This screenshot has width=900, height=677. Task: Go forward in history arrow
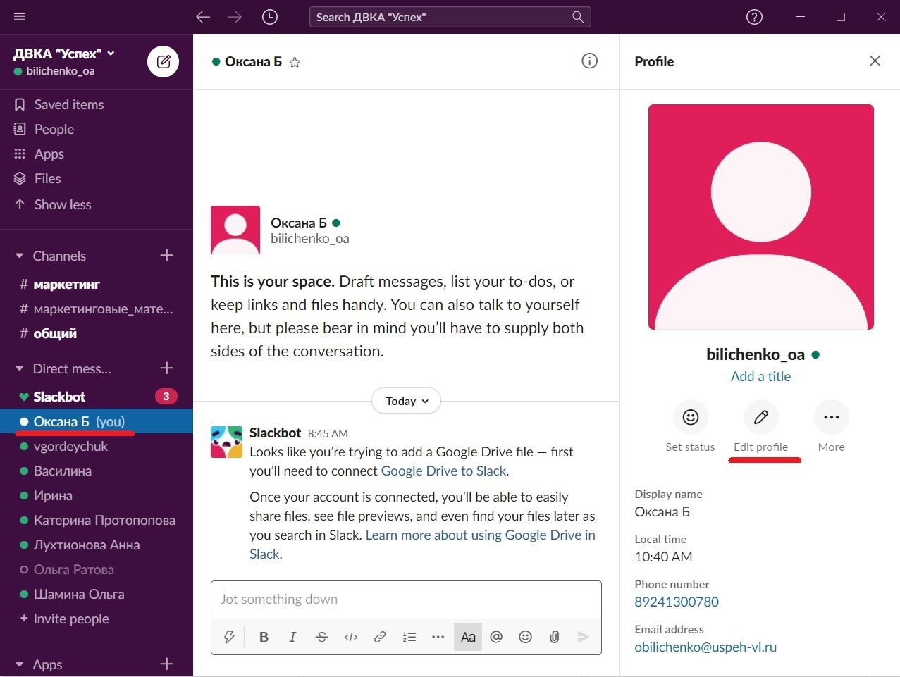235,17
